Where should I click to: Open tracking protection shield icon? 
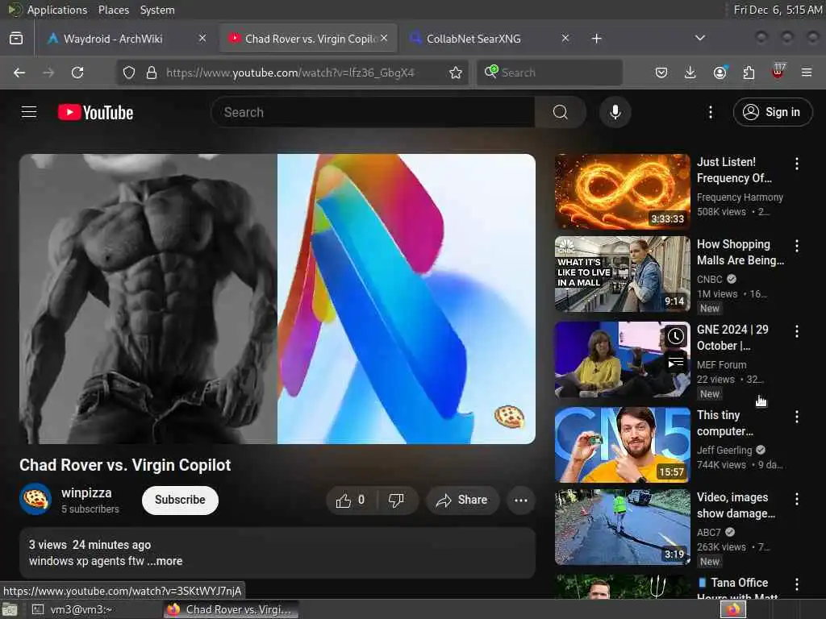click(129, 73)
